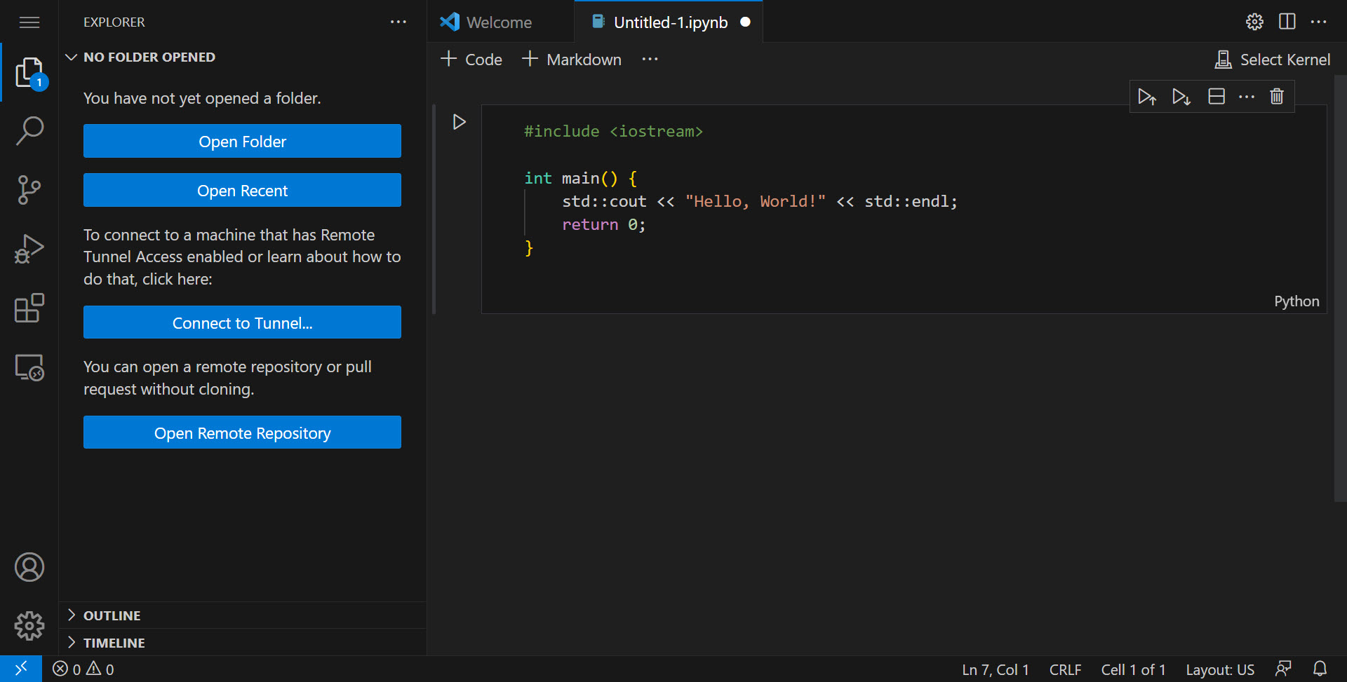The width and height of the screenshot is (1347, 682).
Task: Show errors and warnings problems panel
Action: point(83,669)
